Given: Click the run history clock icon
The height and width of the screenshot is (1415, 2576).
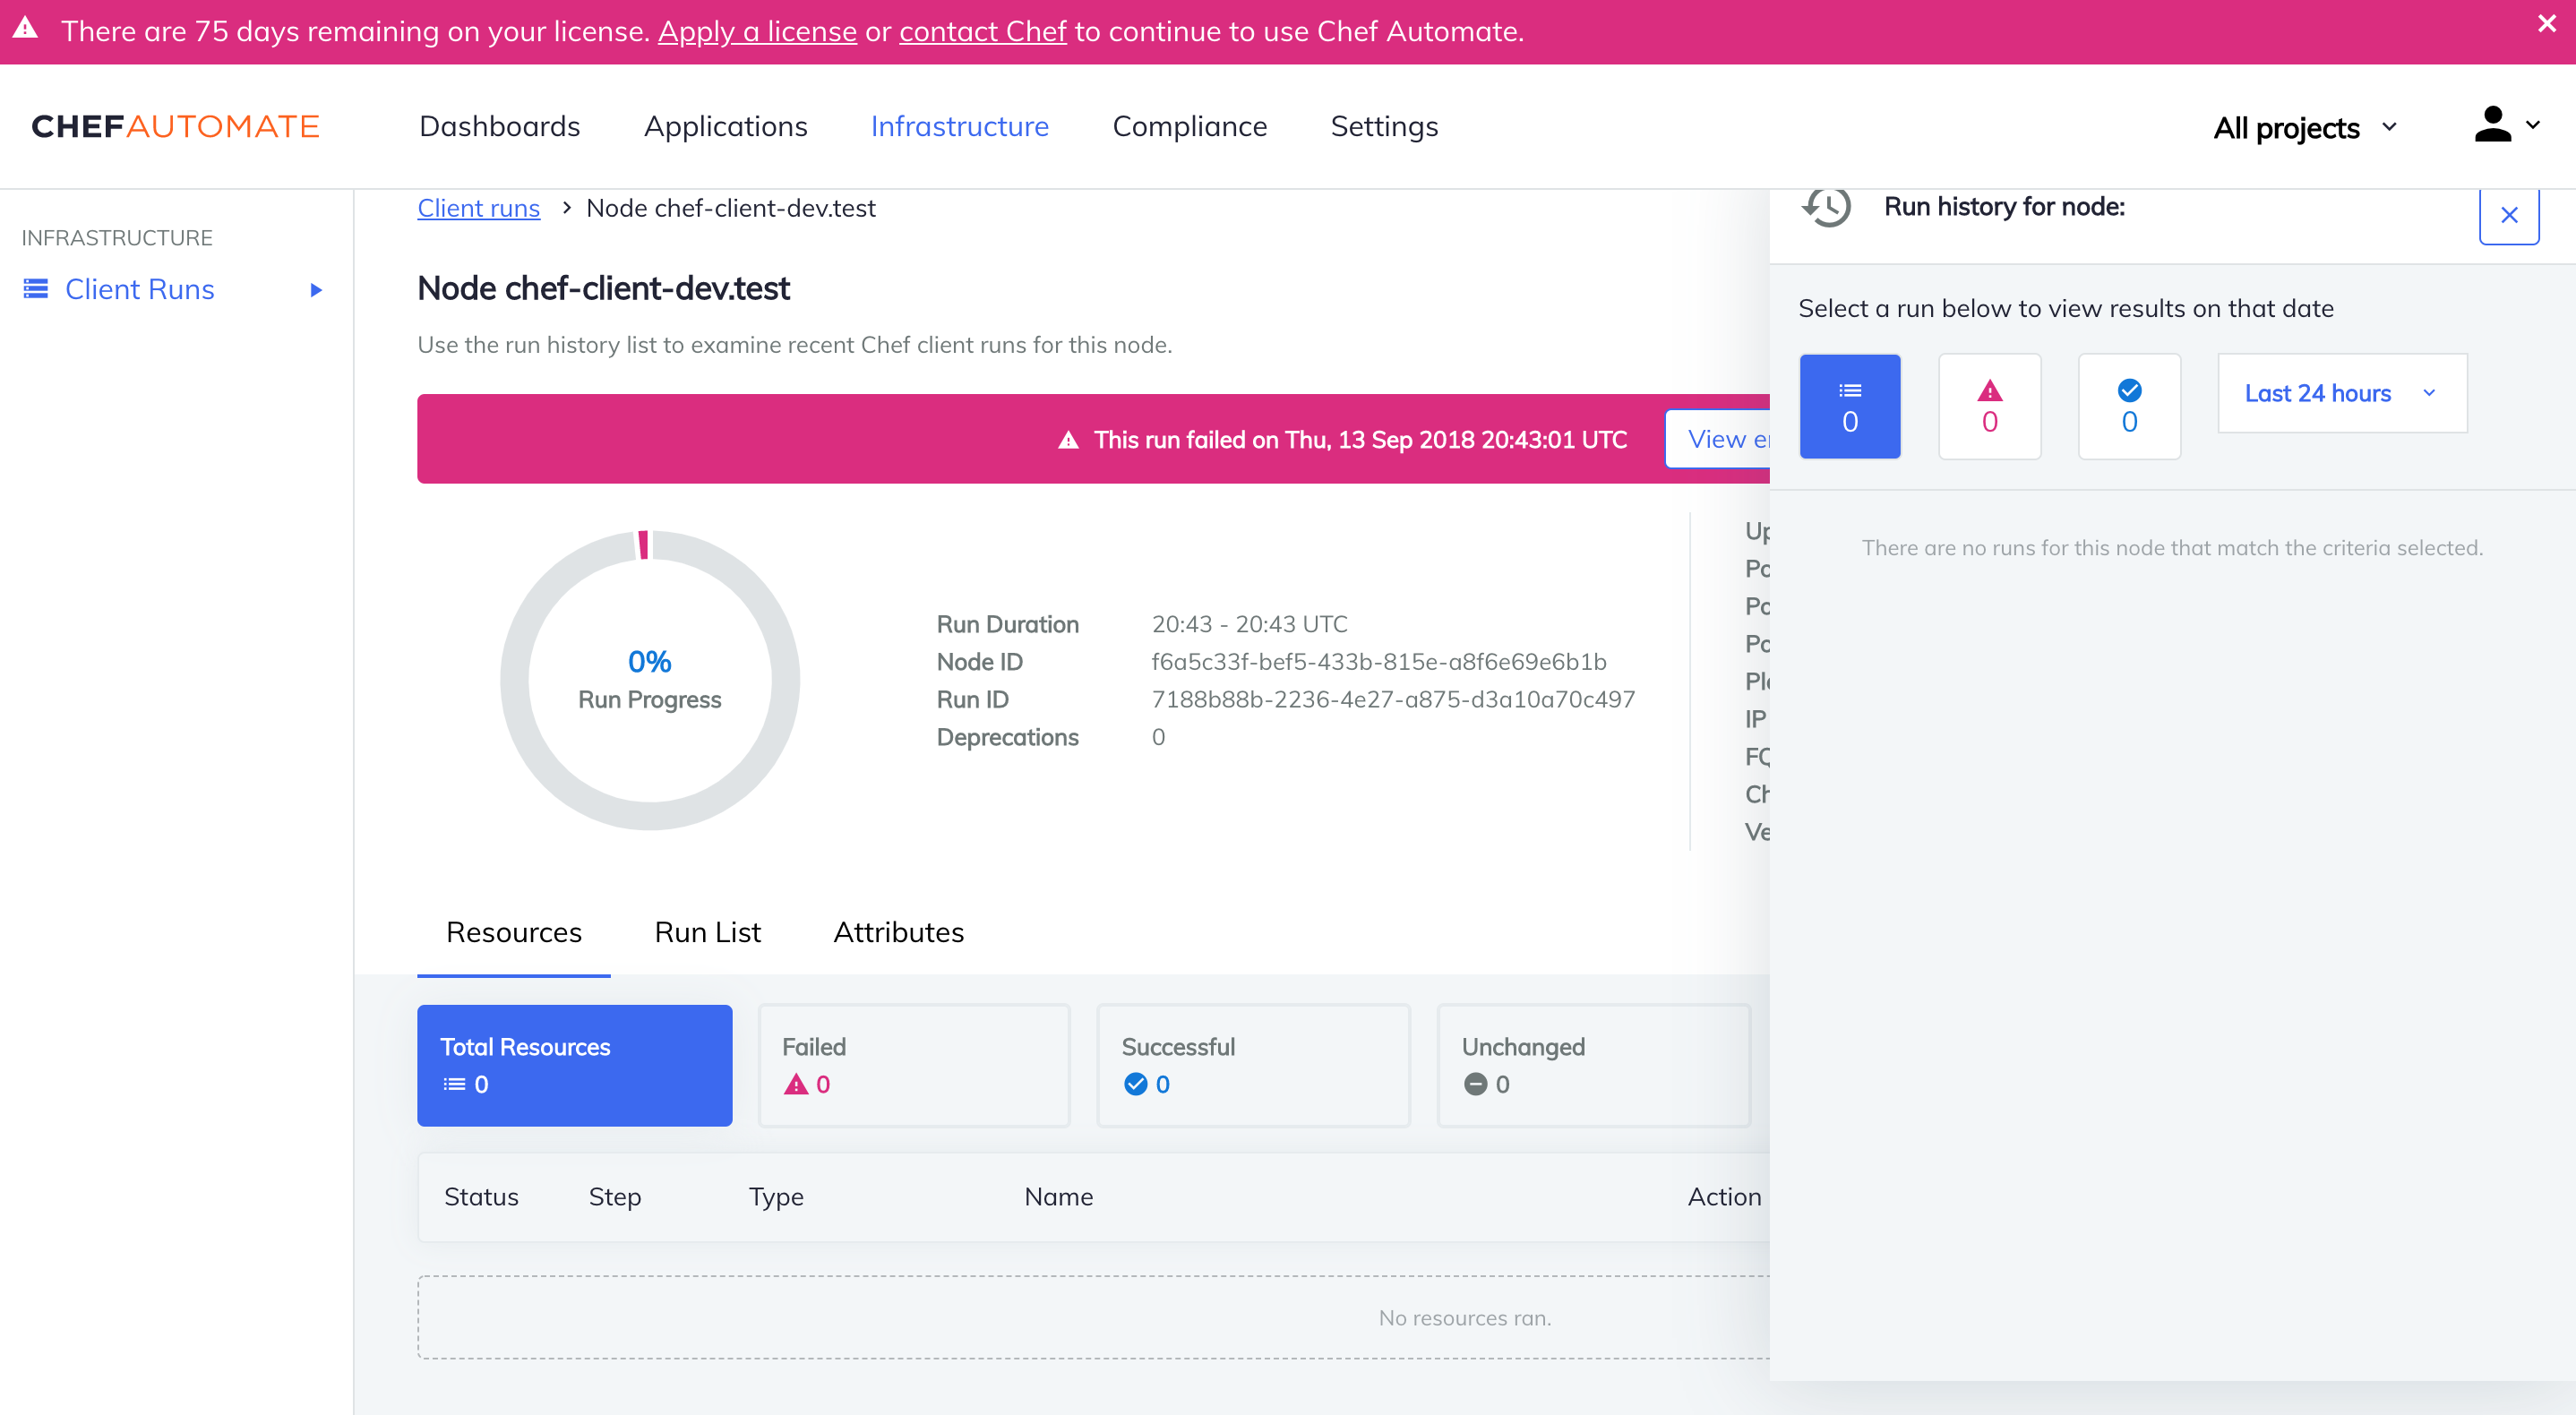Looking at the screenshot, I should 1826,209.
